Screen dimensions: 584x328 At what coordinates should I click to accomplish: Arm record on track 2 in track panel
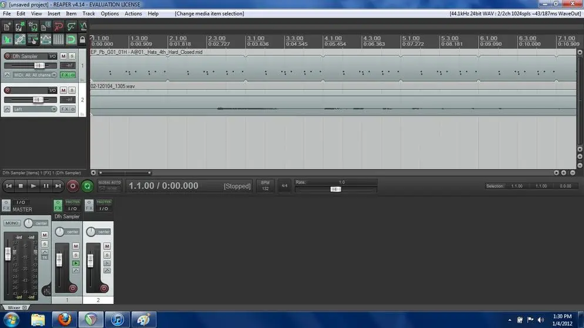pos(7,90)
